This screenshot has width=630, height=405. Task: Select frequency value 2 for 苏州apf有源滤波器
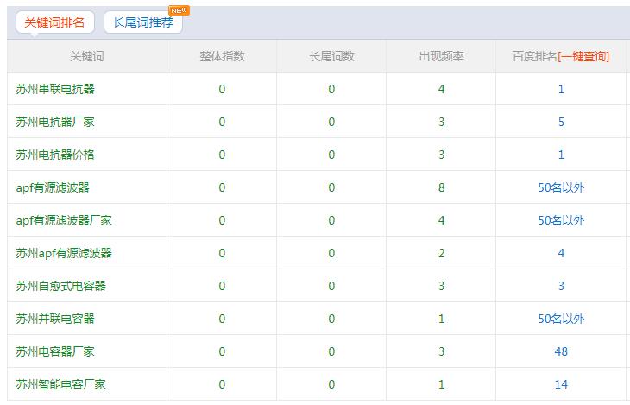[442, 253]
